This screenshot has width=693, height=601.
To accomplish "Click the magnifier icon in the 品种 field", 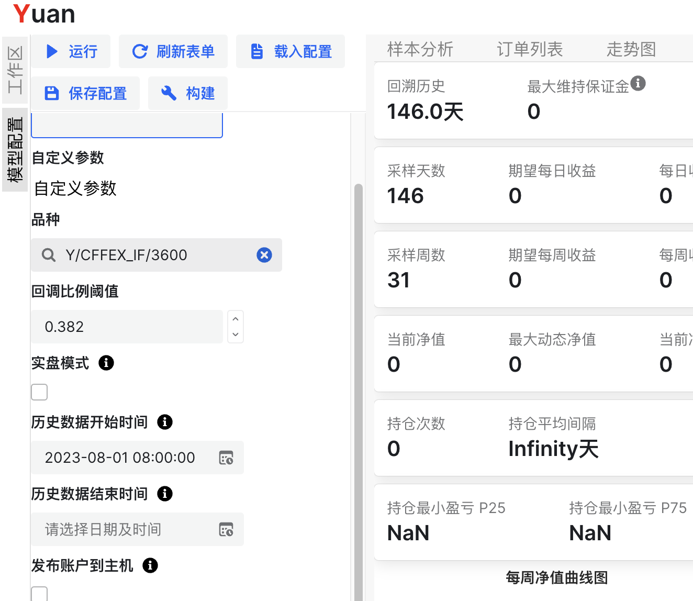I will point(48,255).
